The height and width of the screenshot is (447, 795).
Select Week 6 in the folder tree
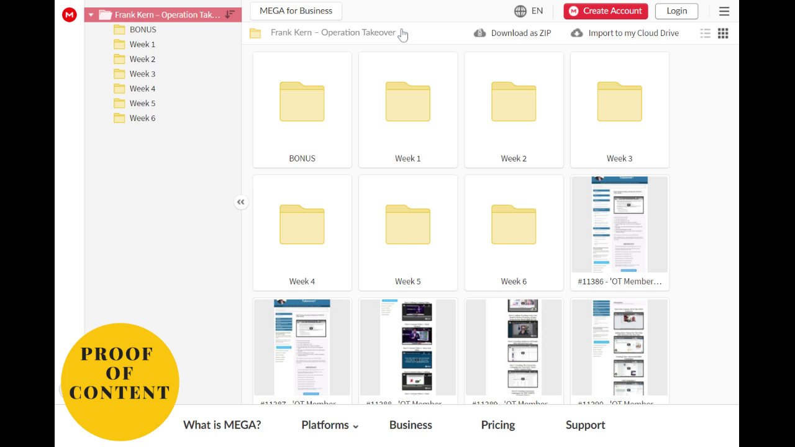click(x=142, y=118)
